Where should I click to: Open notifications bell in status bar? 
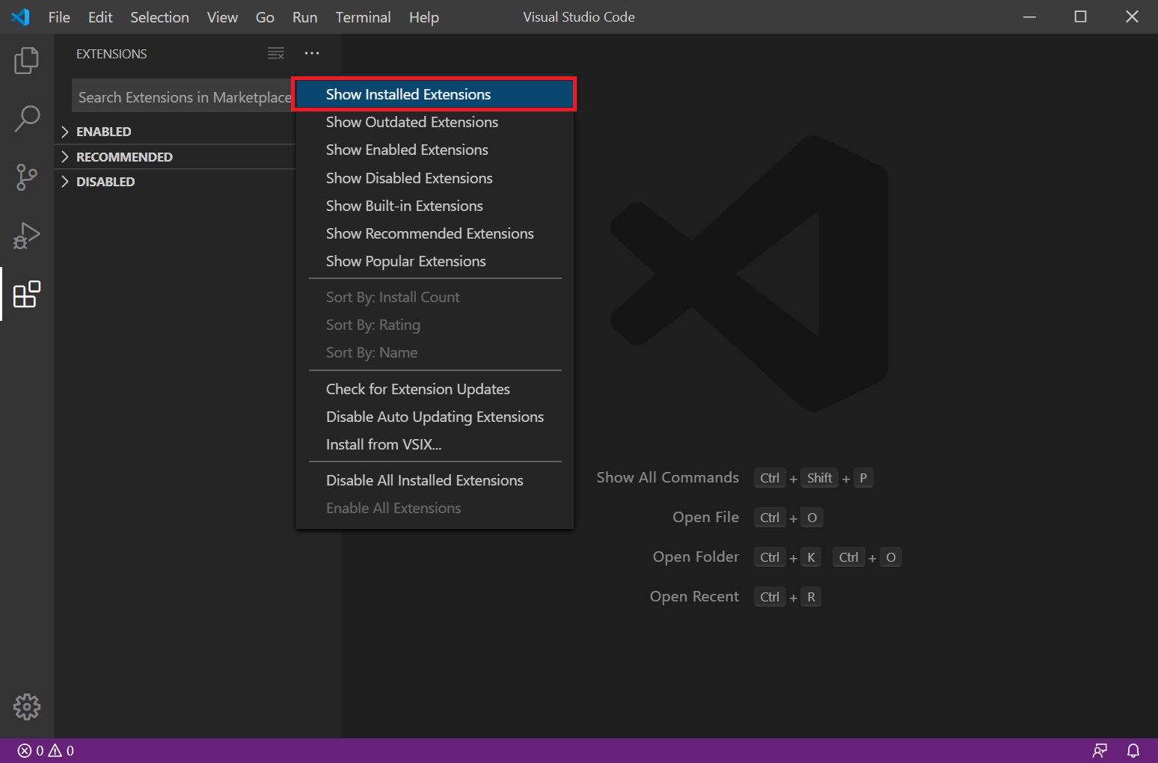pos(1133,750)
